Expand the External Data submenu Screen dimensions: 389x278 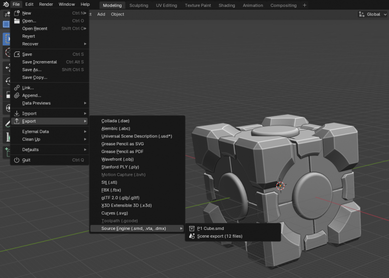[x=50, y=132]
